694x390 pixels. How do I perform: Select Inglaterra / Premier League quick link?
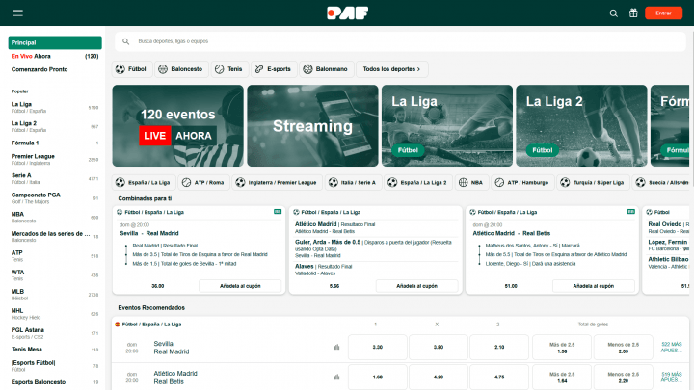pyautogui.click(x=277, y=182)
